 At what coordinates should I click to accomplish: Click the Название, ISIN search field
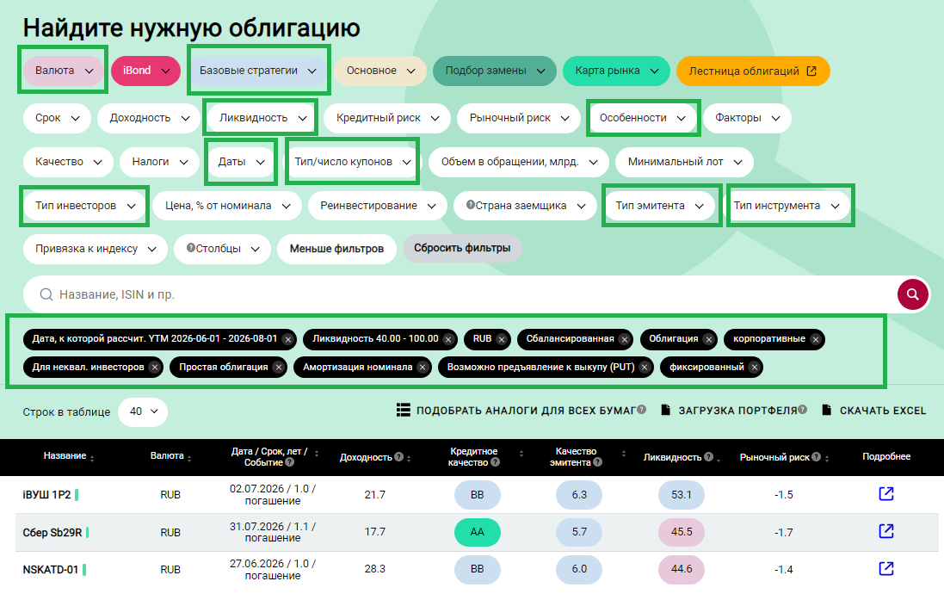(456, 294)
